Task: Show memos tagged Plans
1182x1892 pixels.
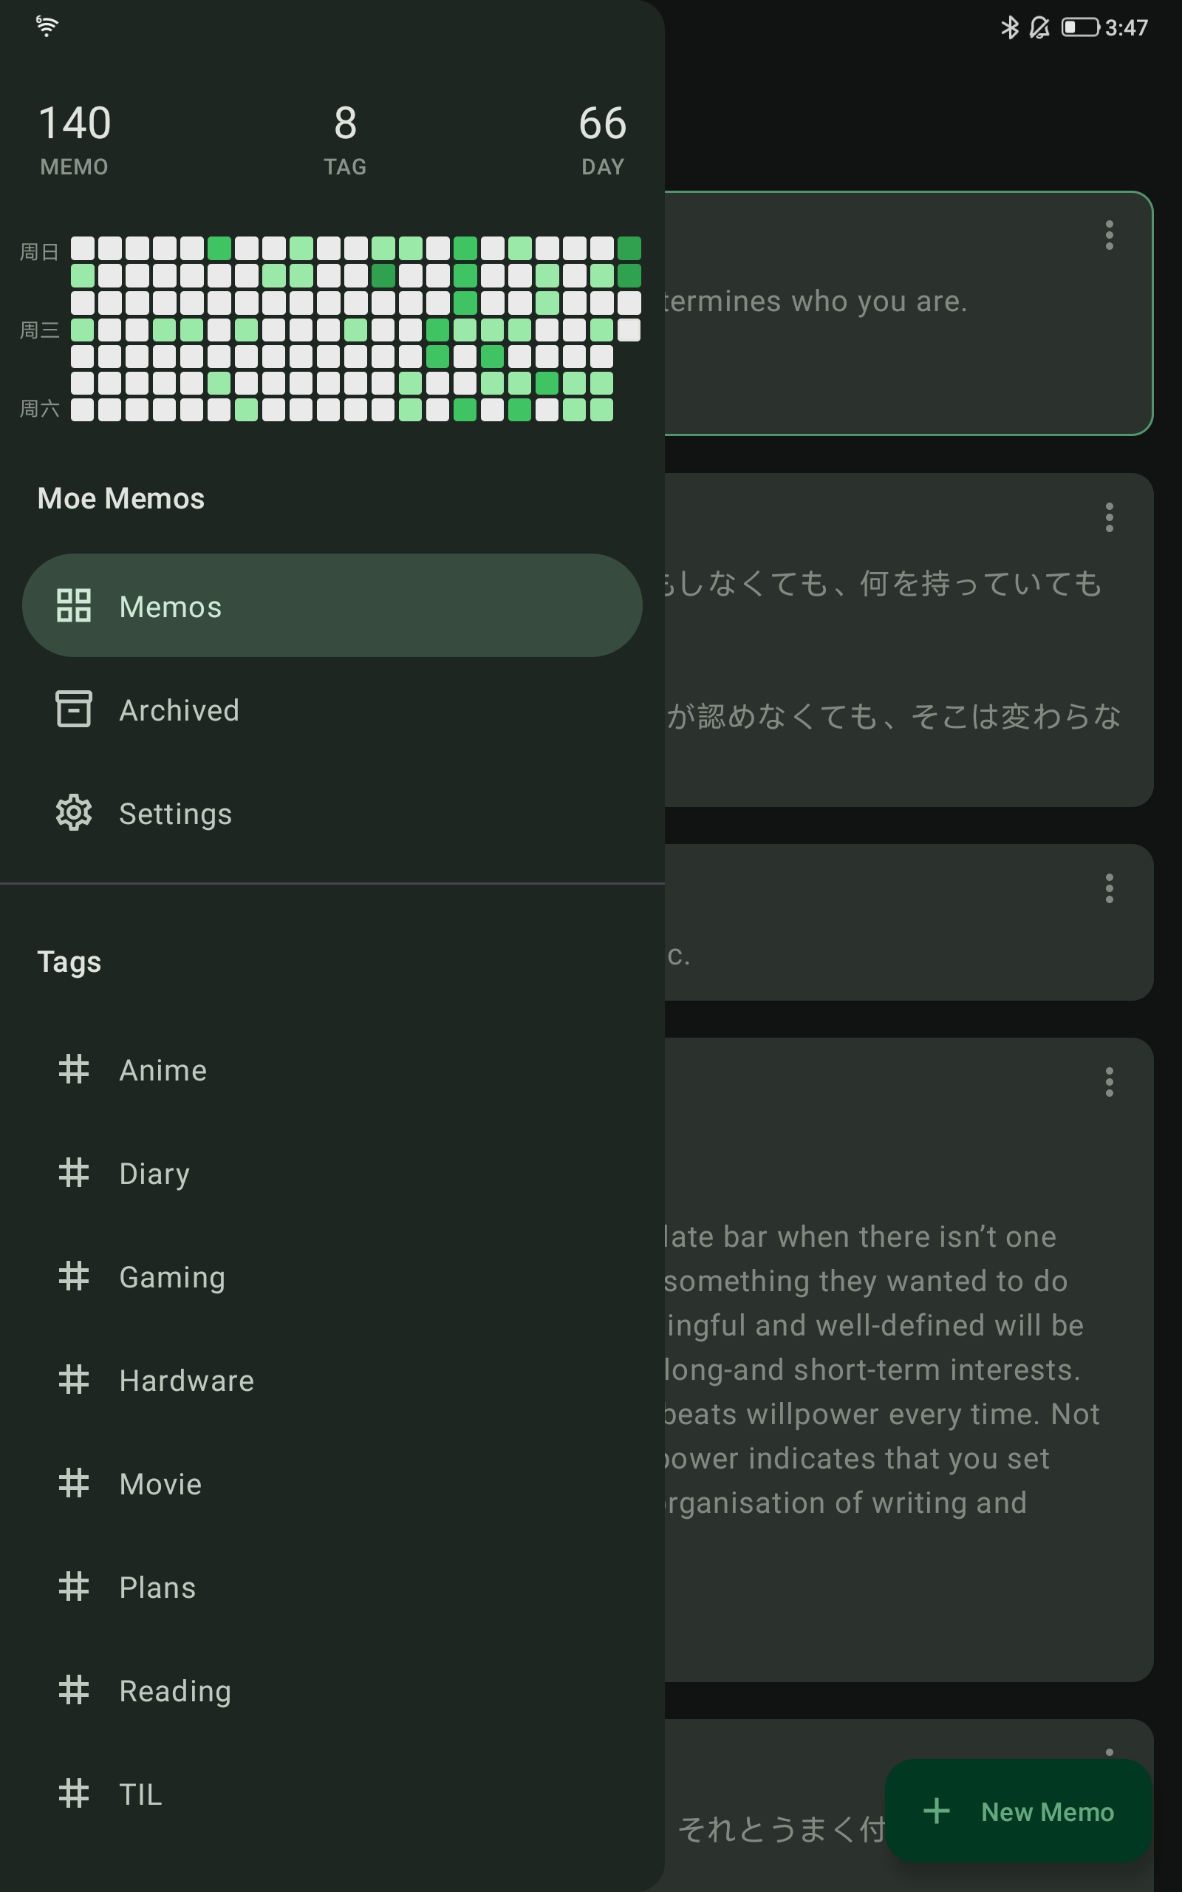Action: pyautogui.click(x=157, y=1587)
